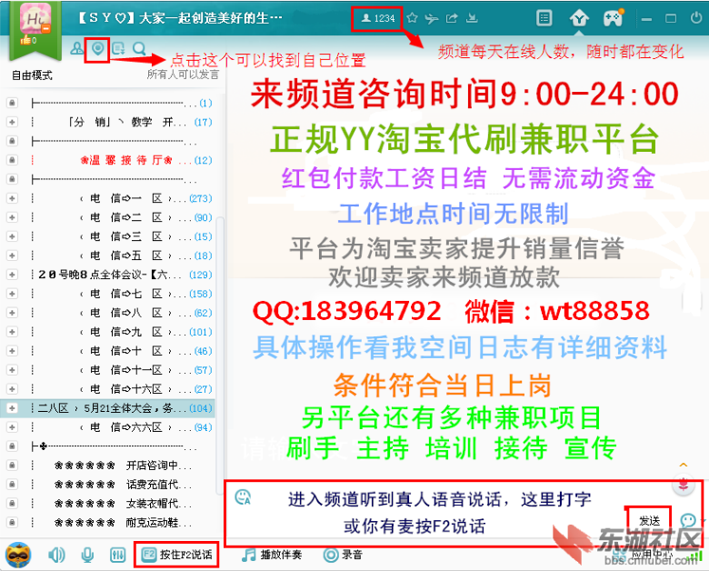Select 二八区 5月21全体大会 row
The height and width of the screenshot is (571, 709).
coord(108,408)
